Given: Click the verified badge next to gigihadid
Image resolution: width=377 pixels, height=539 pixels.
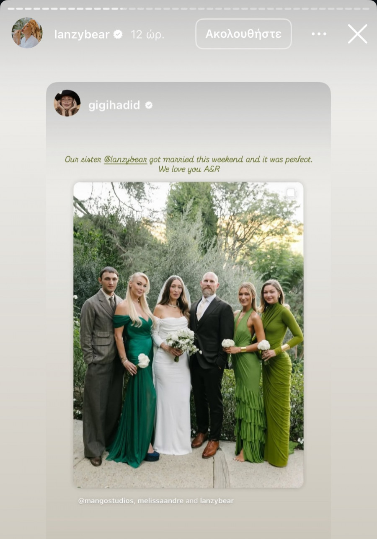Looking at the screenshot, I should coord(149,106).
